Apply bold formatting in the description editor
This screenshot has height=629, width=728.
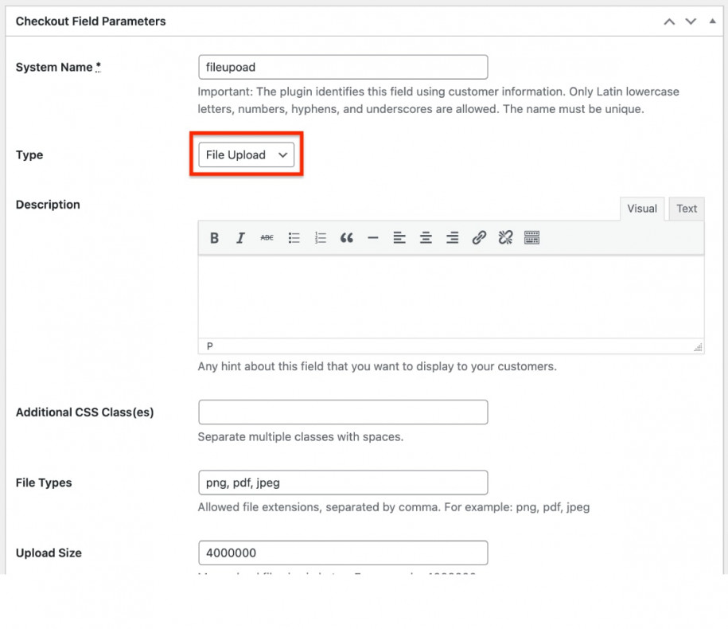(x=214, y=237)
